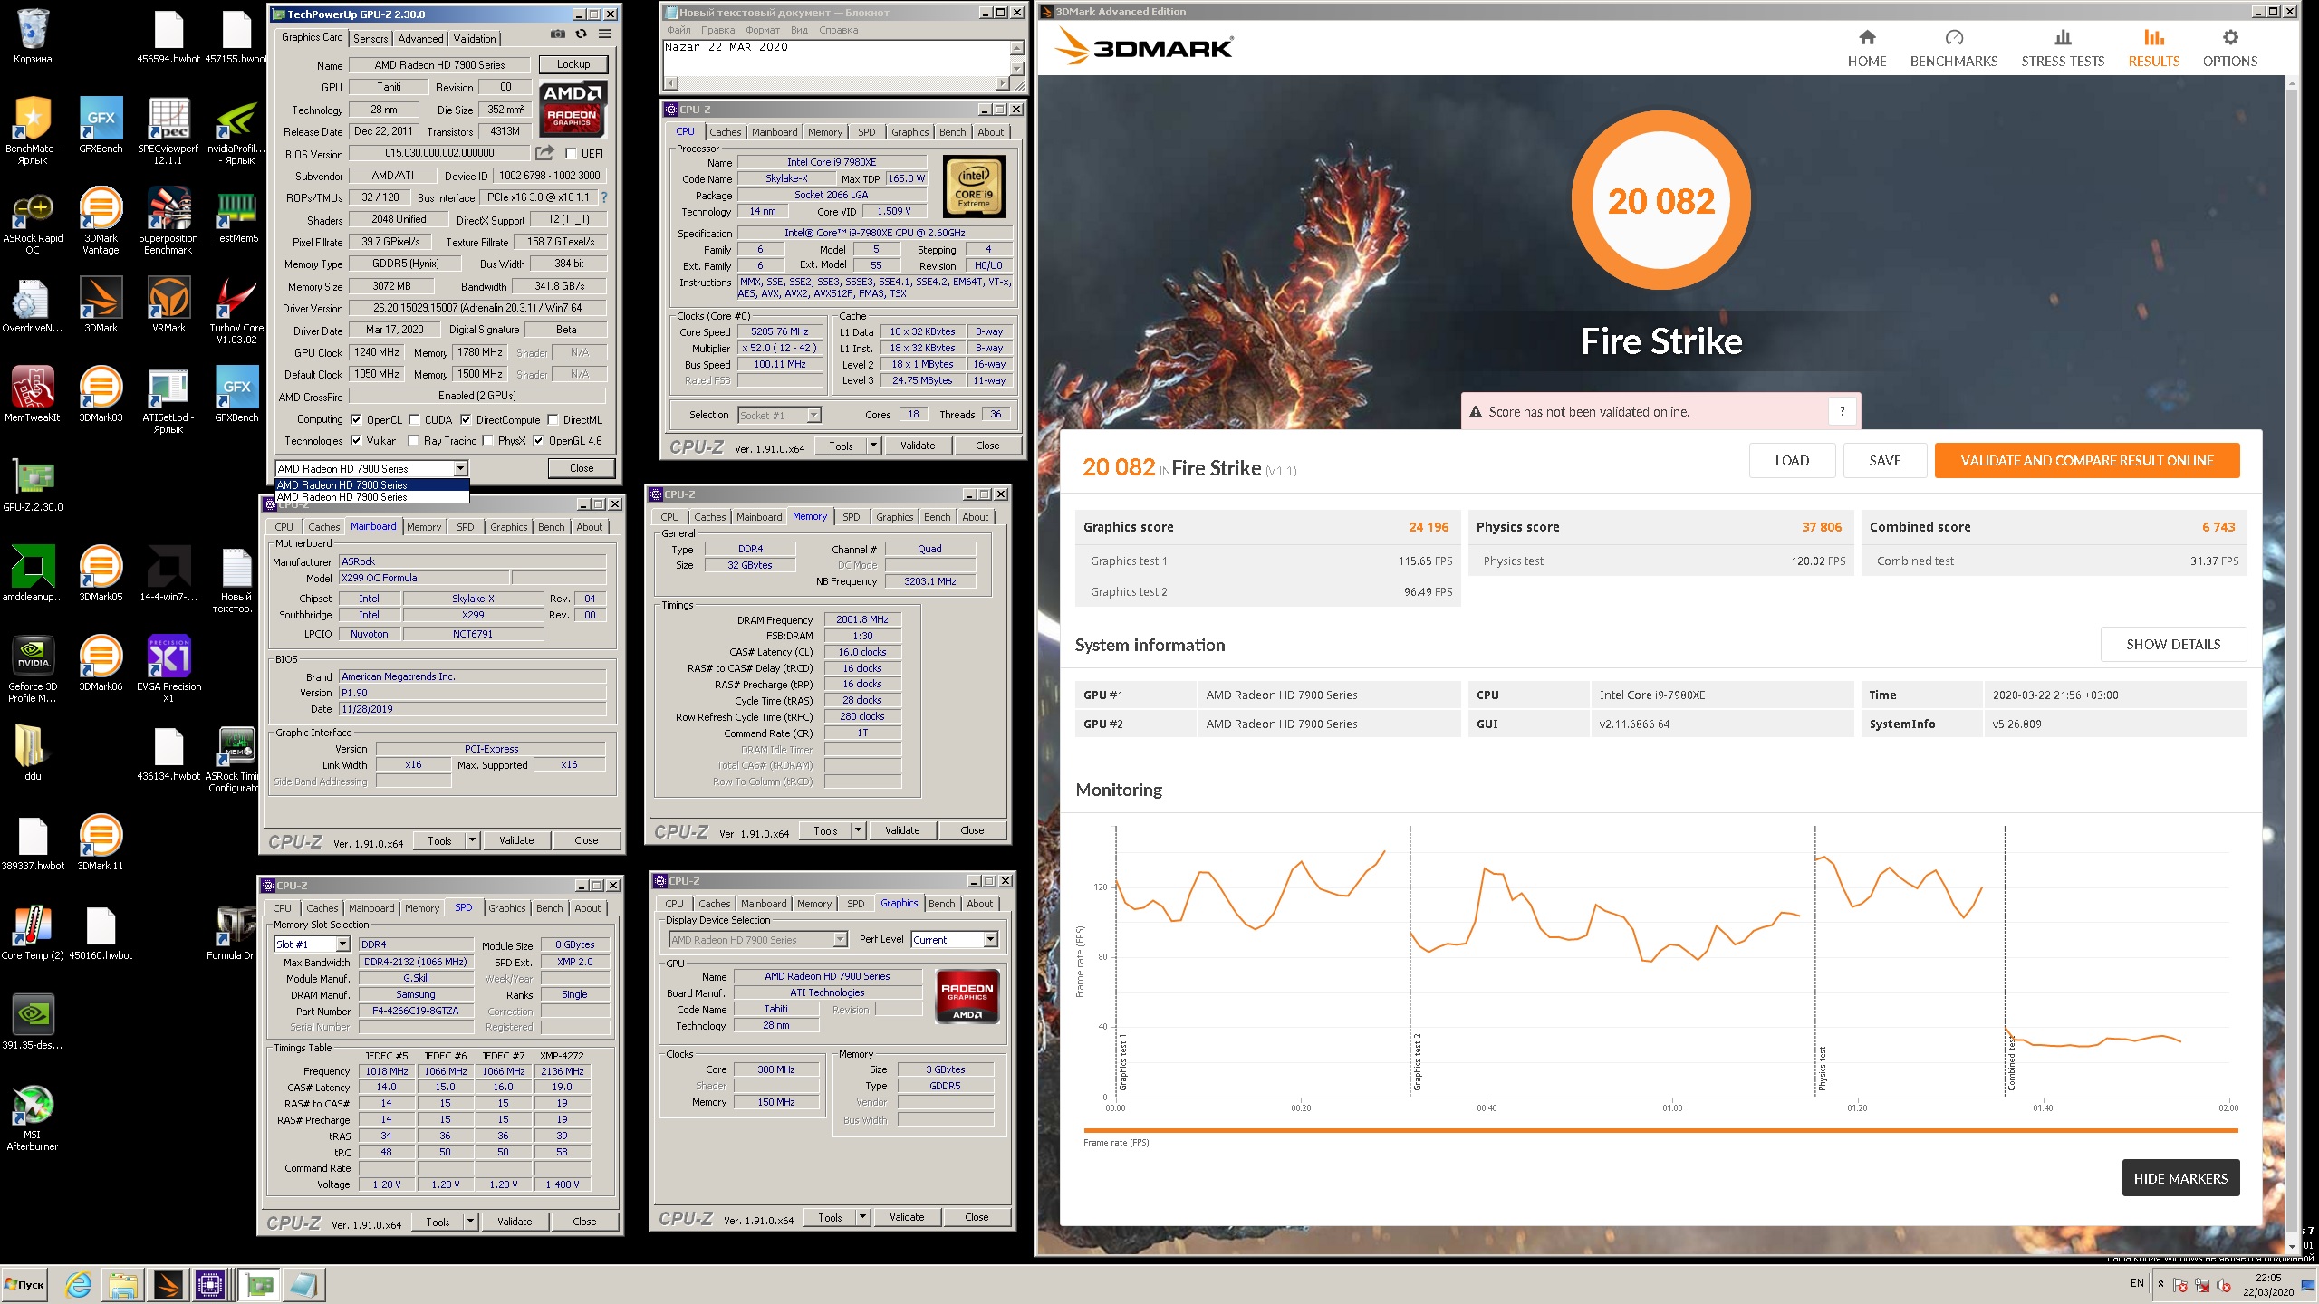This screenshot has width=2319, height=1304.
Task: Toggle the DirectCompute checkbox
Action: 466,420
